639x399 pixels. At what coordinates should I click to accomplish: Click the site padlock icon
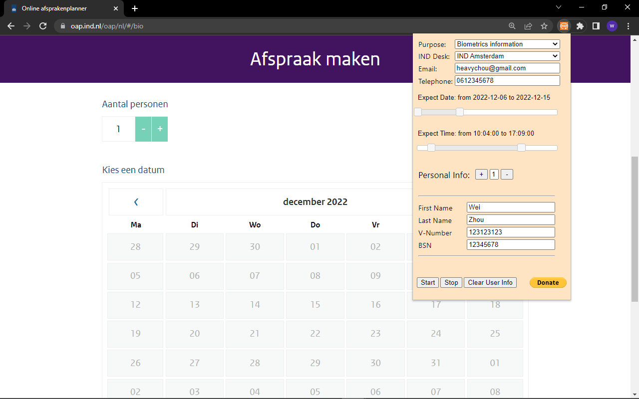click(63, 26)
